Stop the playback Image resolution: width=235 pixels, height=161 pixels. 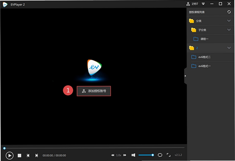tap(19, 155)
